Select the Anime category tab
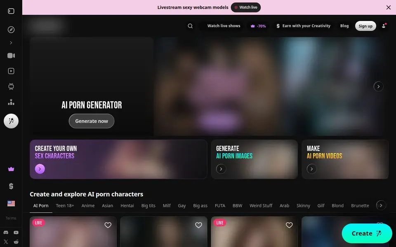The width and height of the screenshot is (396, 247). 88,206
